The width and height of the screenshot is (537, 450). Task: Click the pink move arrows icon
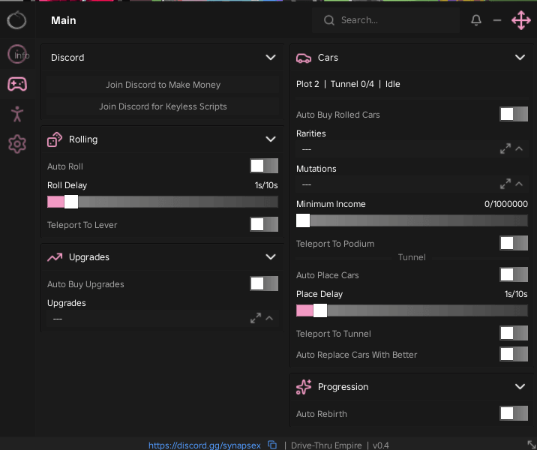521,20
